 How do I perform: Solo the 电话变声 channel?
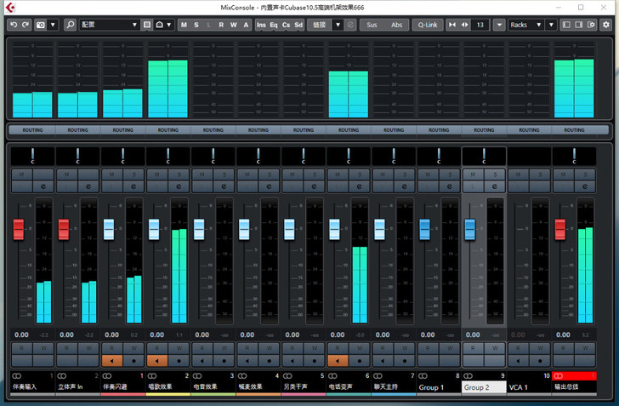point(359,174)
